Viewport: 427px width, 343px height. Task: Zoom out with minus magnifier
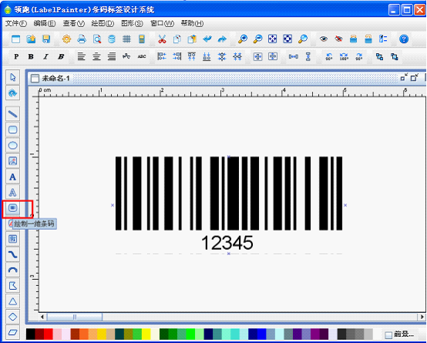tap(257, 39)
